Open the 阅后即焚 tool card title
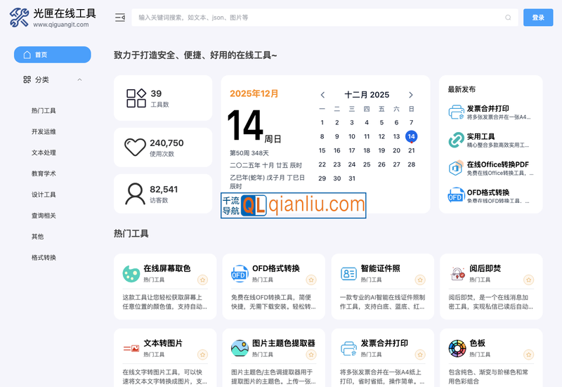Viewport: 562px width, 387px height. (485, 268)
